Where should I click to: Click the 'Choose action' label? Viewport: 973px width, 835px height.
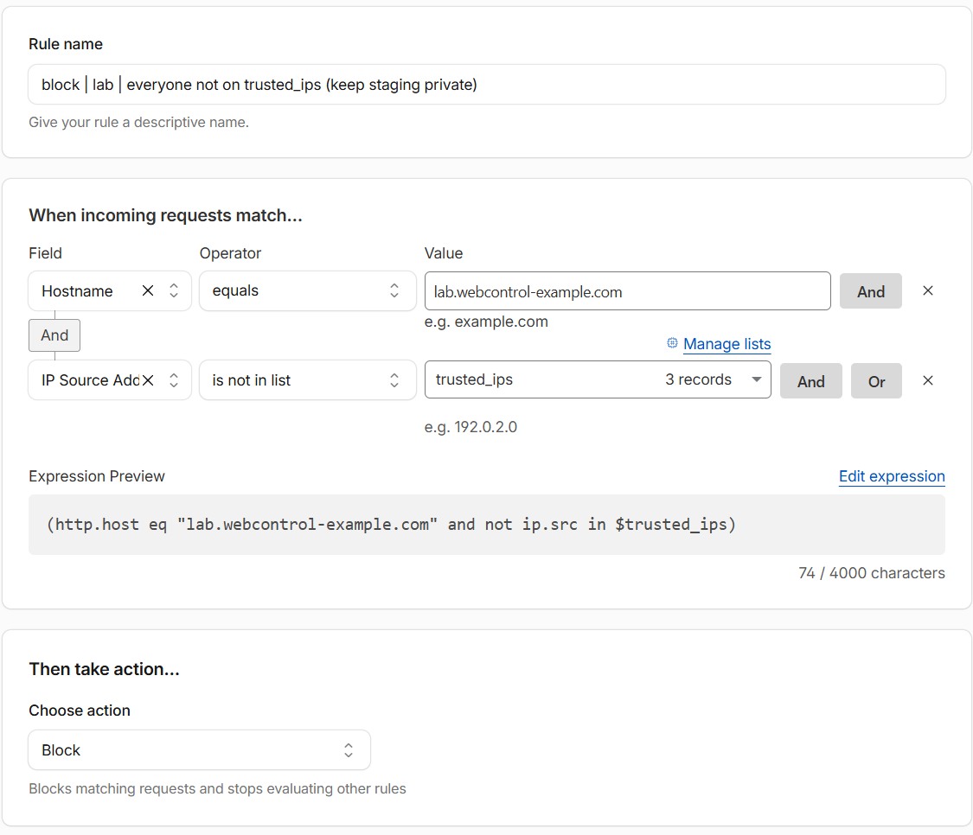(80, 711)
